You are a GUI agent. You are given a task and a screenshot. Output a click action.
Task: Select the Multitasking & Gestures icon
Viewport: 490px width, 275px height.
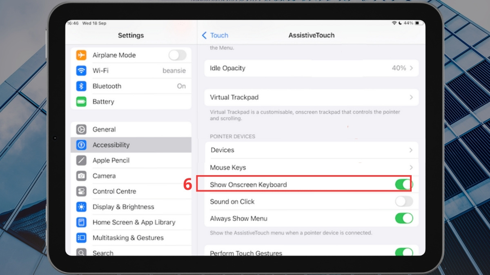pyautogui.click(x=81, y=238)
